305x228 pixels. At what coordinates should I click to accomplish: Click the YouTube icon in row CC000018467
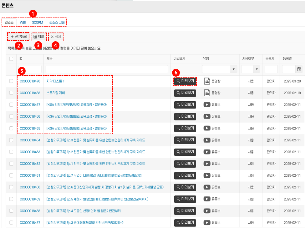point(207,105)
